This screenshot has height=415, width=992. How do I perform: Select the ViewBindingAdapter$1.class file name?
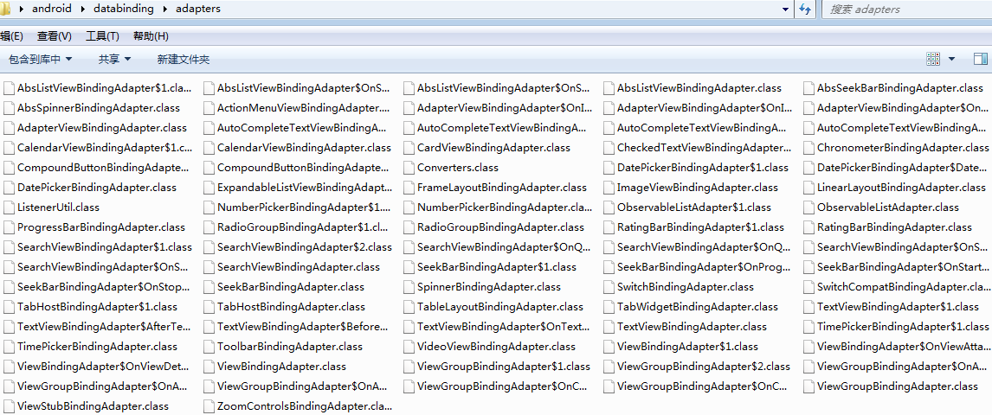[687, 347]
